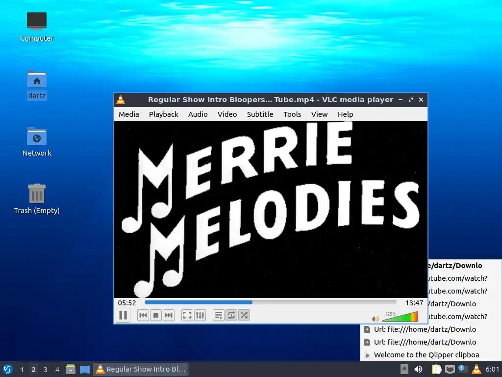Switch to virtual desktop 3

(45, 369)
